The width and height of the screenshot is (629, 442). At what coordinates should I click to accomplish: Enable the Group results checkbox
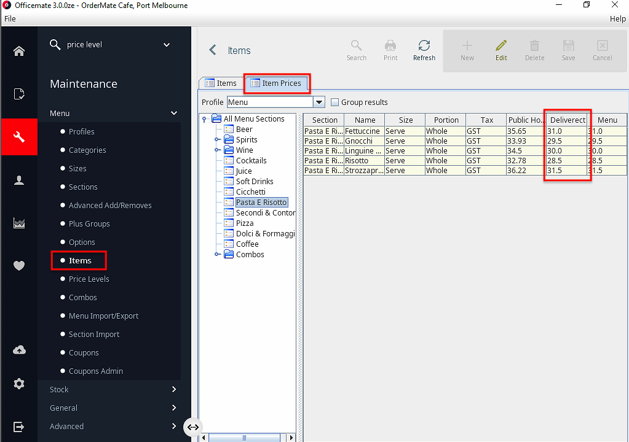pyautogui.click(x=334, y=102)
